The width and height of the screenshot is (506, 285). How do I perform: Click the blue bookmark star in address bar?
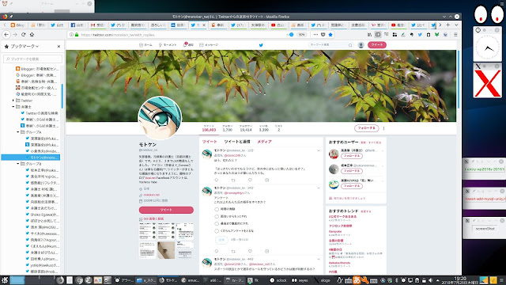point(330,35)
